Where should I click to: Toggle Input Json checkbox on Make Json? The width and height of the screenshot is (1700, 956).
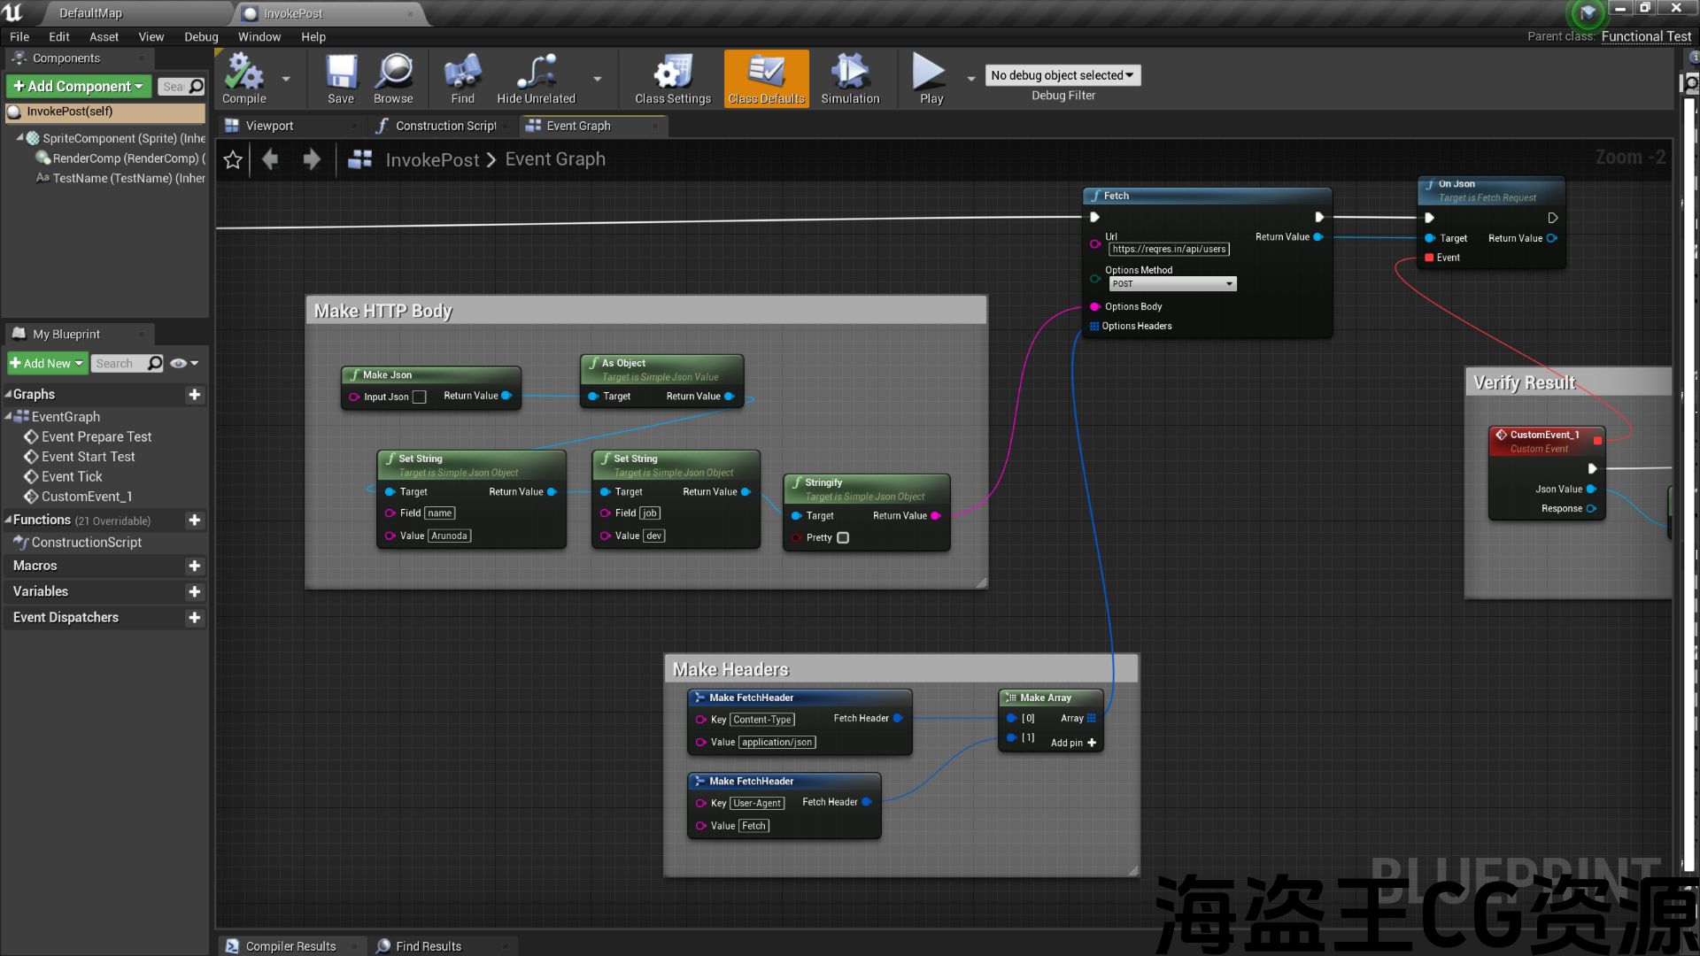click(x=420, y=397)
